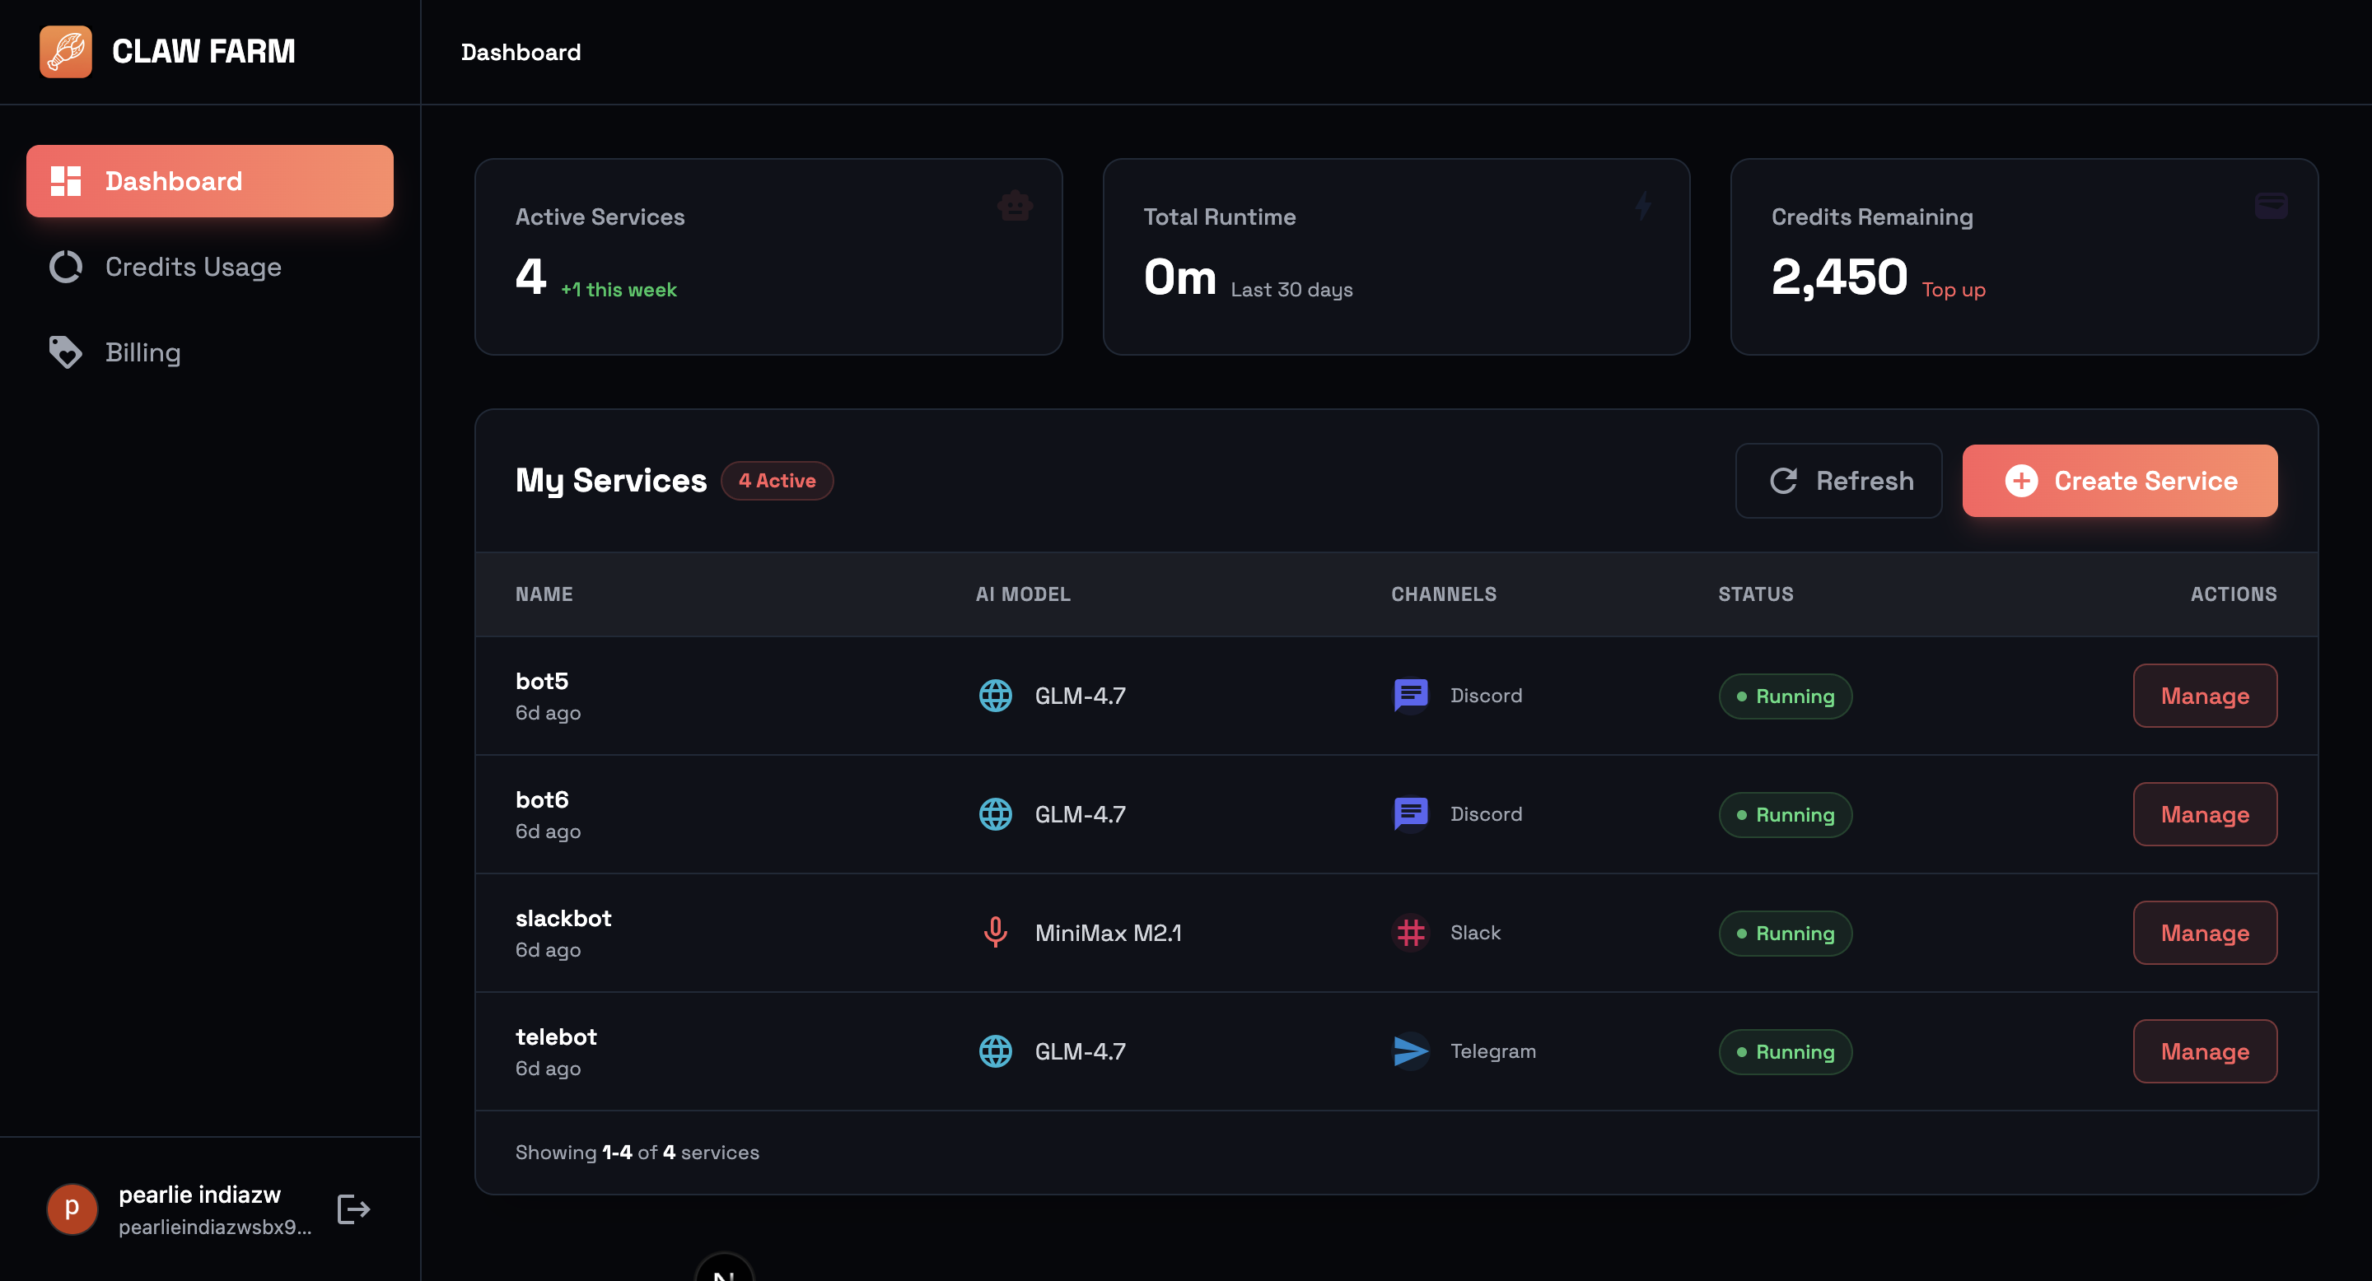
Task: Click the globe icon in bot5 row
Action: (996, 696)
